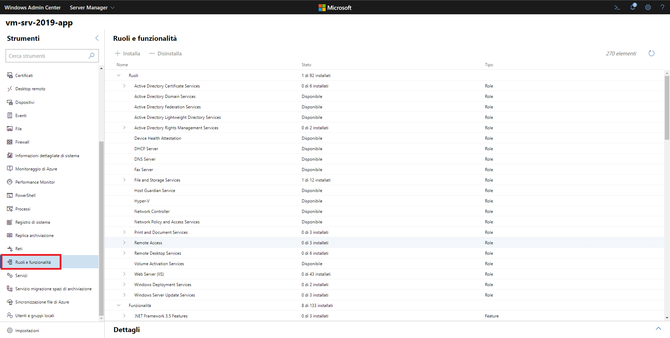
Task: Select Host Guardian Service row
Action: (x=384, y=190)
